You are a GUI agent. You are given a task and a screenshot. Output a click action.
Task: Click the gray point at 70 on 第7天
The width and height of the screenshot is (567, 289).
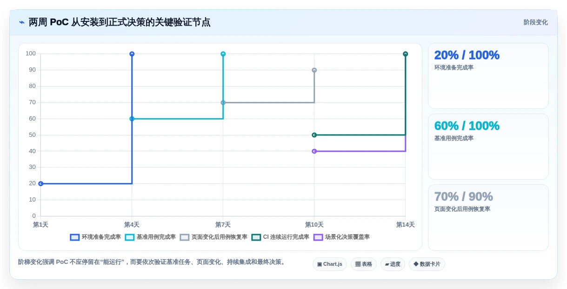[x=223, y=102]
